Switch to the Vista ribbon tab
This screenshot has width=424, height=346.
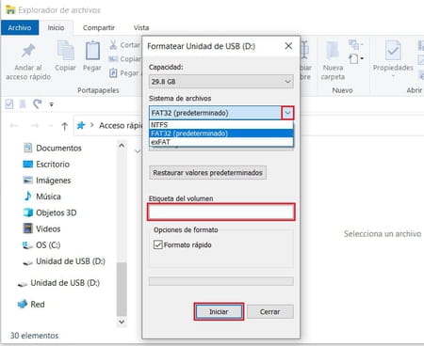pyautogui.click(x=141, y=27)
